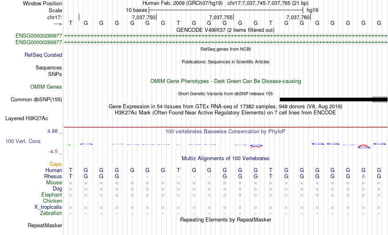Screen dimensions: 388x235
Task: Click the RepeatMasker track label
Action: point(45,225)
